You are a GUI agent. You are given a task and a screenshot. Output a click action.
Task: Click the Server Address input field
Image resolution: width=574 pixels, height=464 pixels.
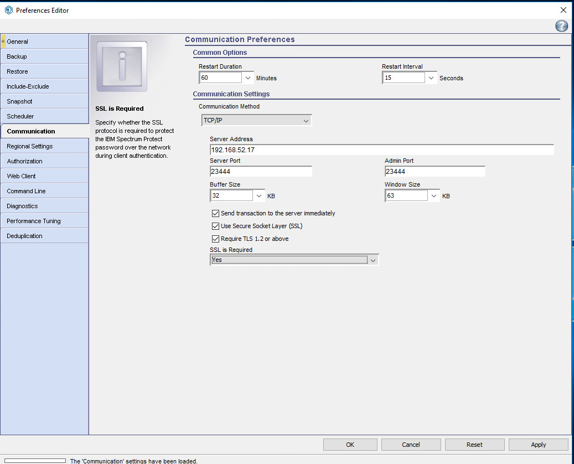(x=381, y=149)
